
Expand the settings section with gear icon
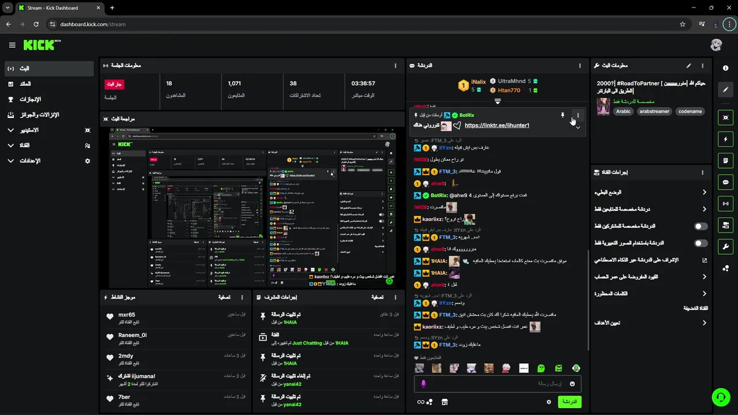pos(48,161)
